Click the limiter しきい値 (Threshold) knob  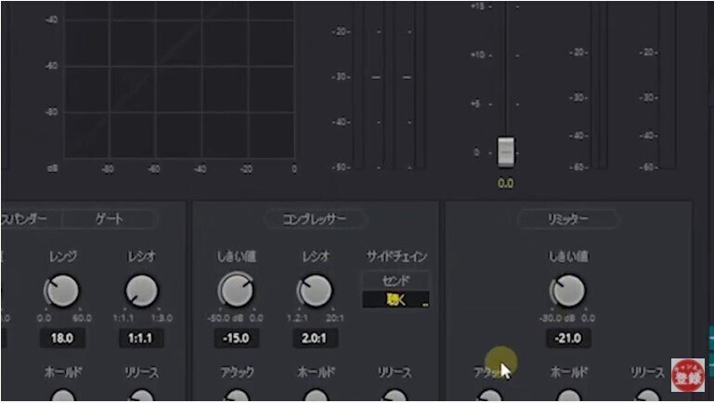(x=568, y=291)
